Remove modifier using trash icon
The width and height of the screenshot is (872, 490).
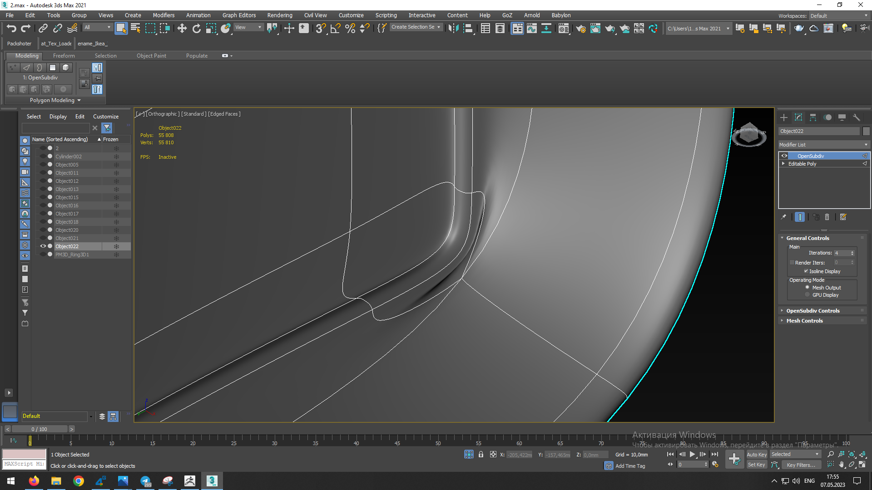[x=827, y=217]
